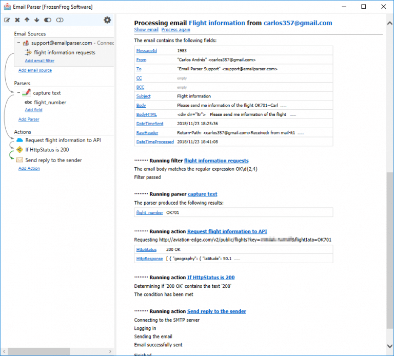Collapse the capture text parser node
394x356 pixels.
18,93
